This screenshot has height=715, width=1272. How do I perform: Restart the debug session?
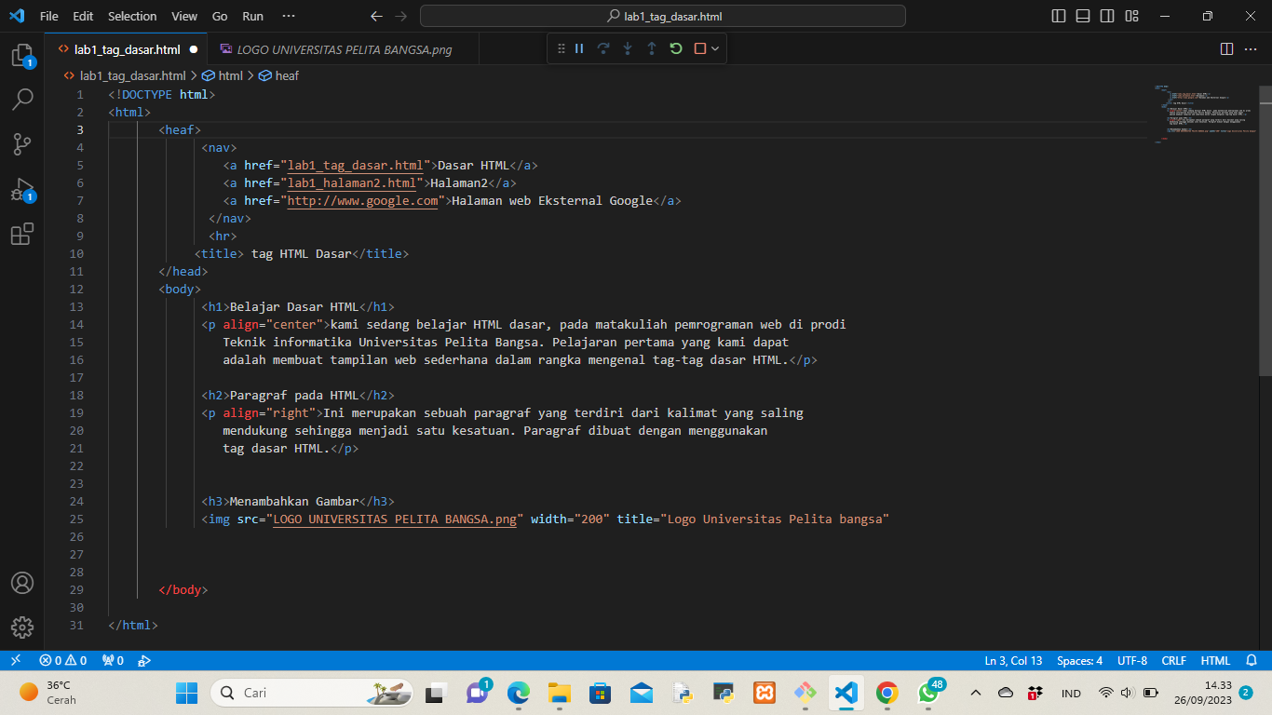tap(675, 48)
